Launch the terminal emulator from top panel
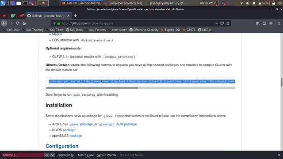The width and height of the screenshot is (283, 159). click(x=25, y=3)
